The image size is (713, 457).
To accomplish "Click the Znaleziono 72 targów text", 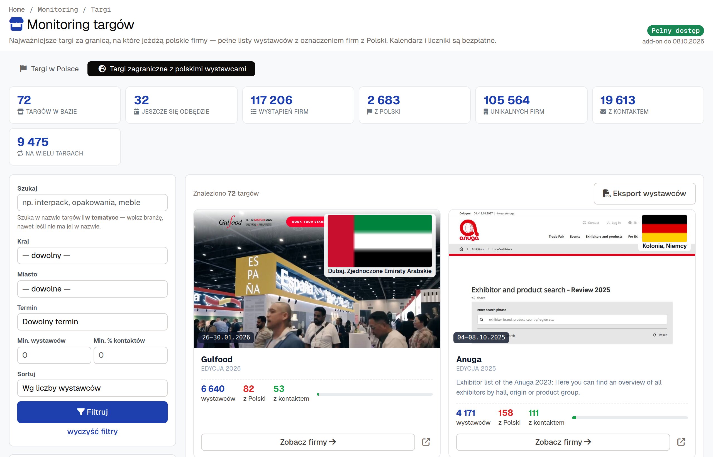I will [x=226, y=193].
